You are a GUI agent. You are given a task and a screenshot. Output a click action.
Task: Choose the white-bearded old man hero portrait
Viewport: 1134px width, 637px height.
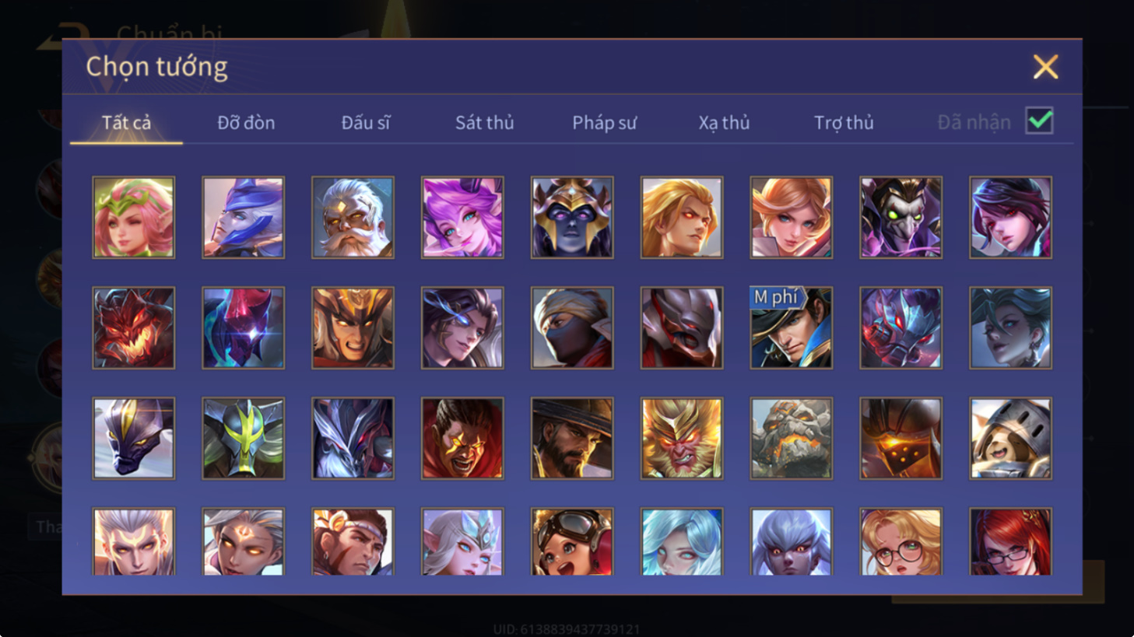click(353, 217)
